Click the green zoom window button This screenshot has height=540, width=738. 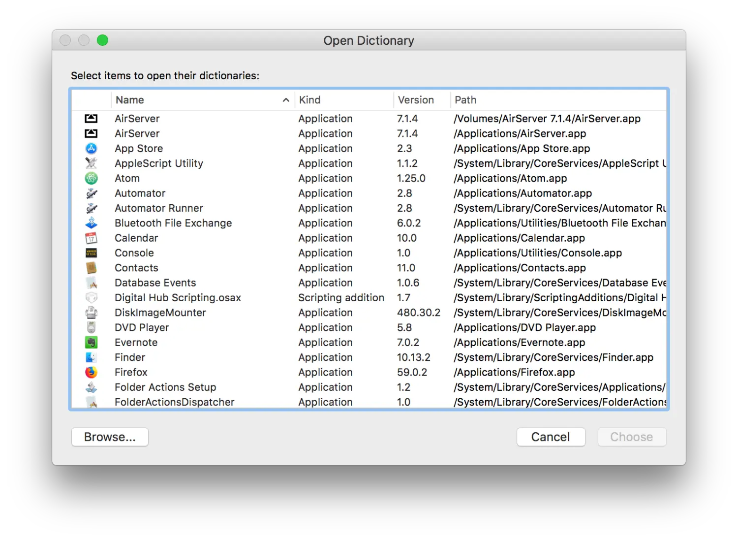click(x=102, y=40)
